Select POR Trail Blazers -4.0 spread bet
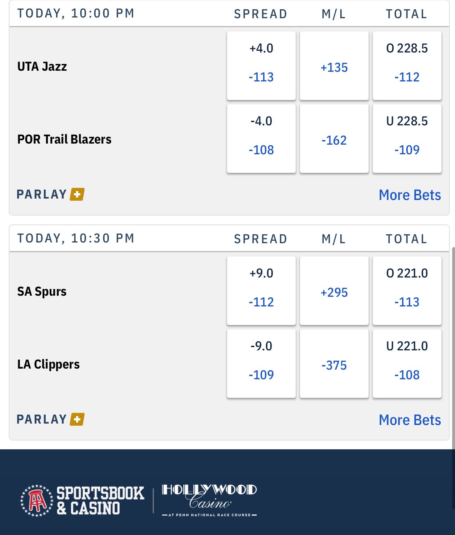The width and height of the screenshot is (455, 535). (x=261, y=139)
